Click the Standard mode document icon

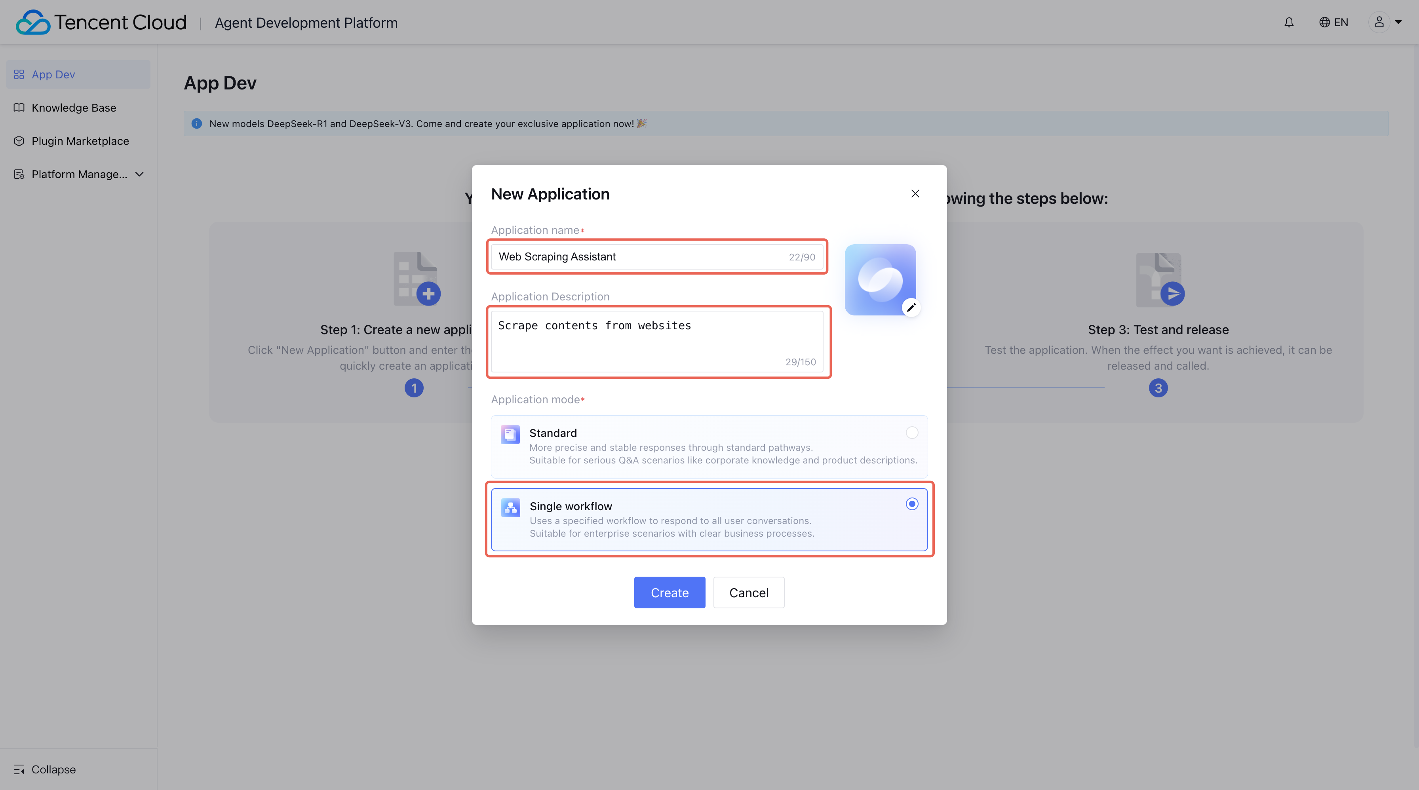pos(510,434)
